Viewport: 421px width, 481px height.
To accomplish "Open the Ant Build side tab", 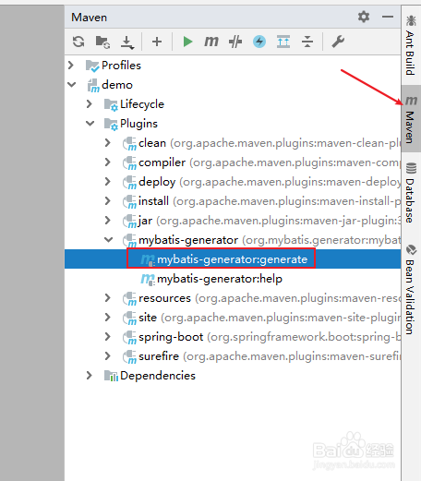I will coord(410,45).
